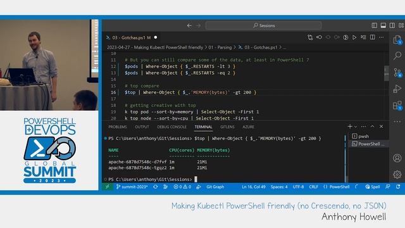Go back with the left navigation arrow
This screenshot has height=228, width=405.
coord(189,25)
